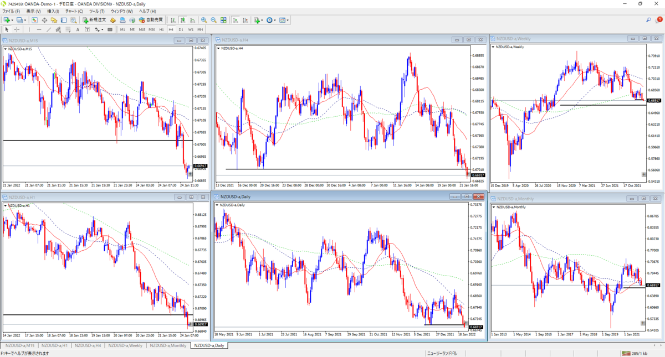Switch to the M5 timeframe
This screenshot has height=357, width=665.
132,29
